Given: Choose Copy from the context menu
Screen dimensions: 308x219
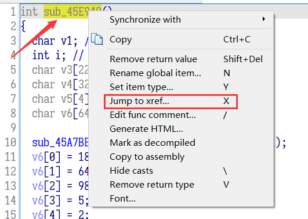Looking at the screenshot, I should point(181,40).
